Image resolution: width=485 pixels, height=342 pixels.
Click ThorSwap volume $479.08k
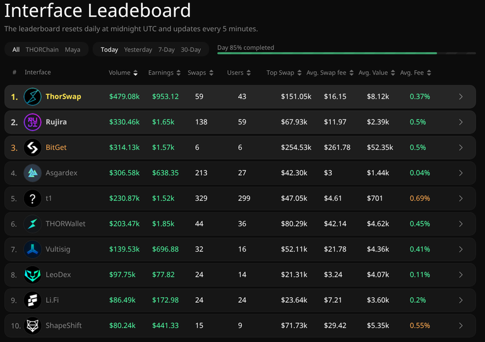pos(124,97)
